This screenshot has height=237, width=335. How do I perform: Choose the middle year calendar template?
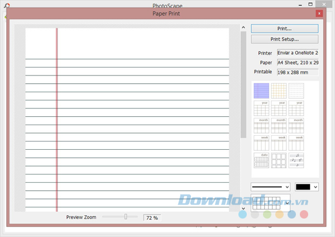tap(279, 108)
